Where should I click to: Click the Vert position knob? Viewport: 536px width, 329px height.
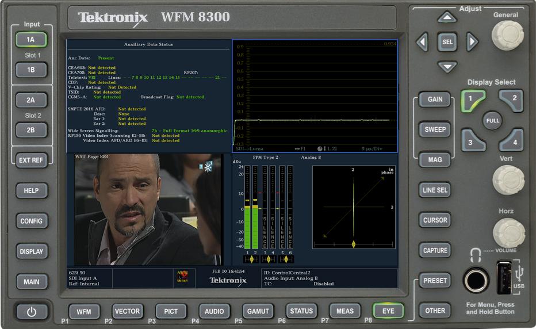[x=508, y=180]
